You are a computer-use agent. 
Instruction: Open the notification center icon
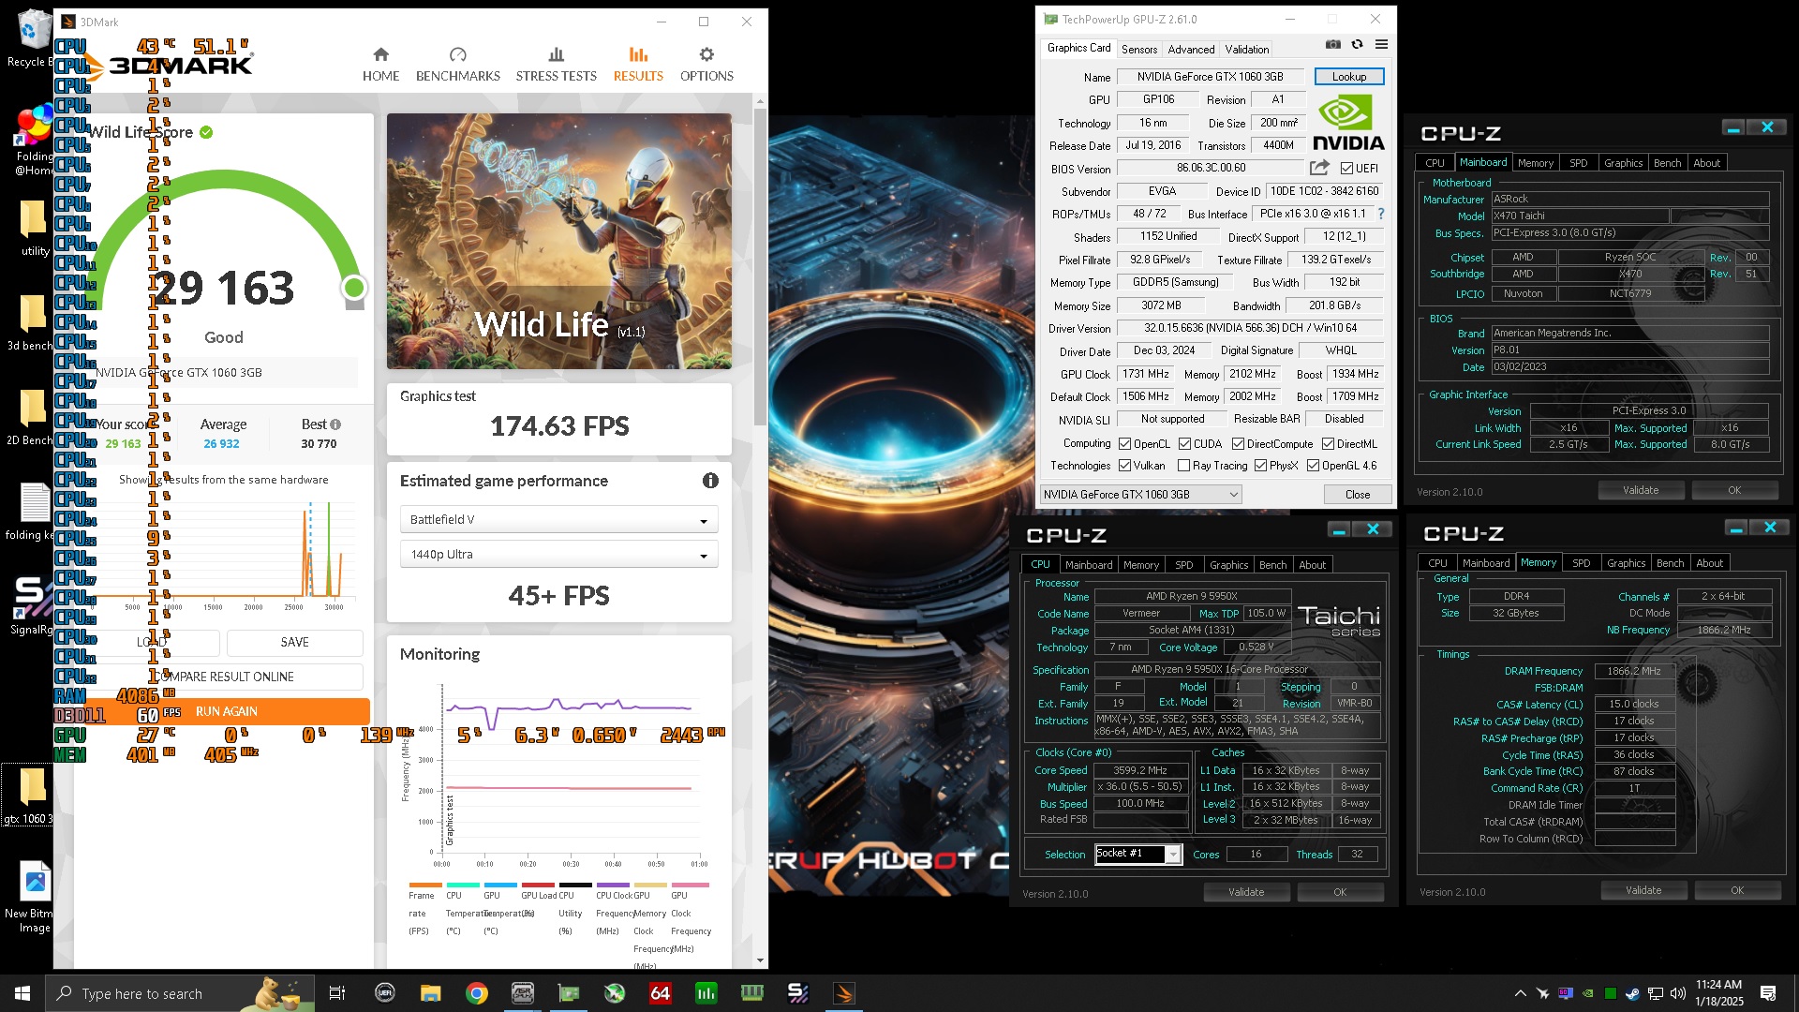click(1768, 993)
